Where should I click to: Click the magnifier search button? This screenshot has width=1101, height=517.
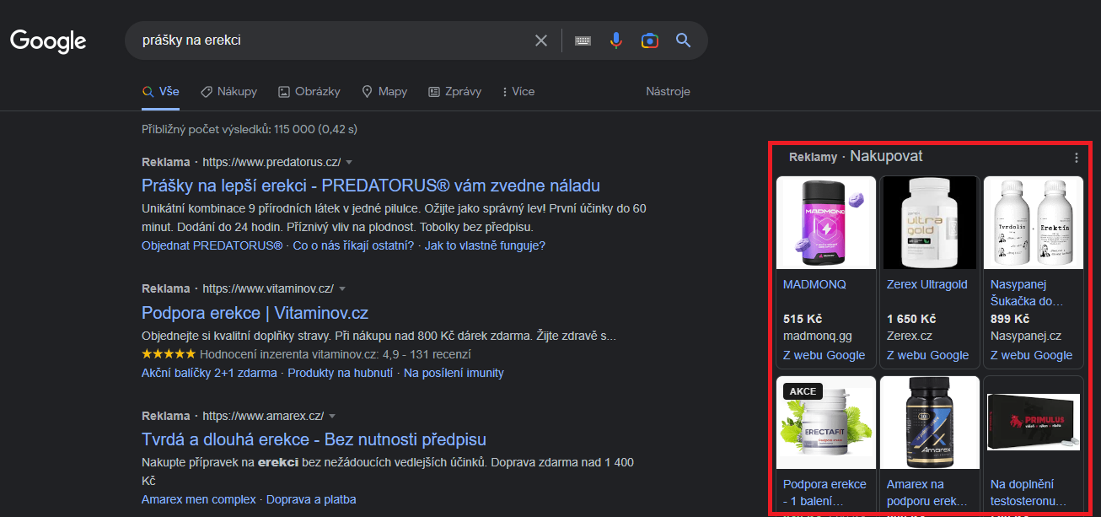point(683,40)
